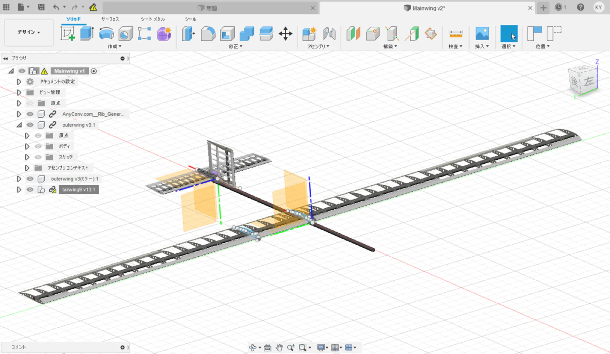The image size is (610, 354).
Task: Select the Revolve tool icon
Action: pos(106,34)
